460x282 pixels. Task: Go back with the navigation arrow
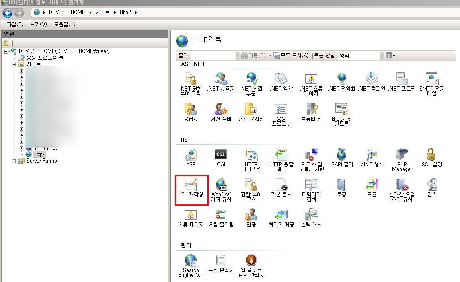pyautogui.click(x=8, y=13)
